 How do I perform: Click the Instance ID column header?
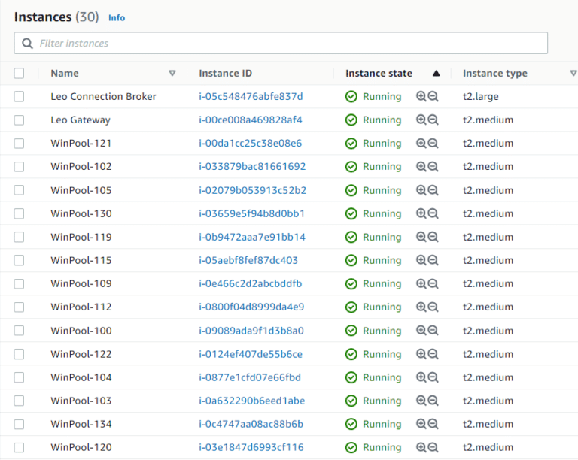225,73
